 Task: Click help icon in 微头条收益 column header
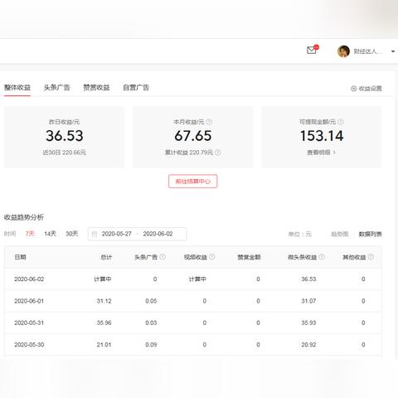click(322, 257)
